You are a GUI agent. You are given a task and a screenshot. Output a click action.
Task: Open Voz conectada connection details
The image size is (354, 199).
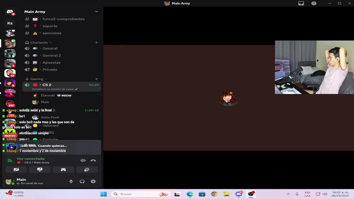coord(30,159)
